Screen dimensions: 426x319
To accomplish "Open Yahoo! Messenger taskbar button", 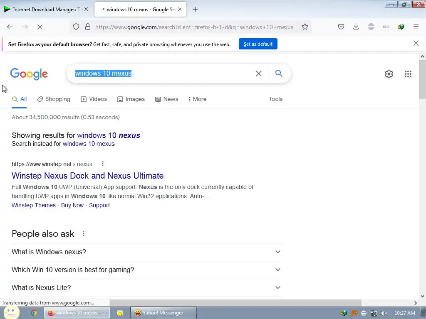I will [163, 313].
